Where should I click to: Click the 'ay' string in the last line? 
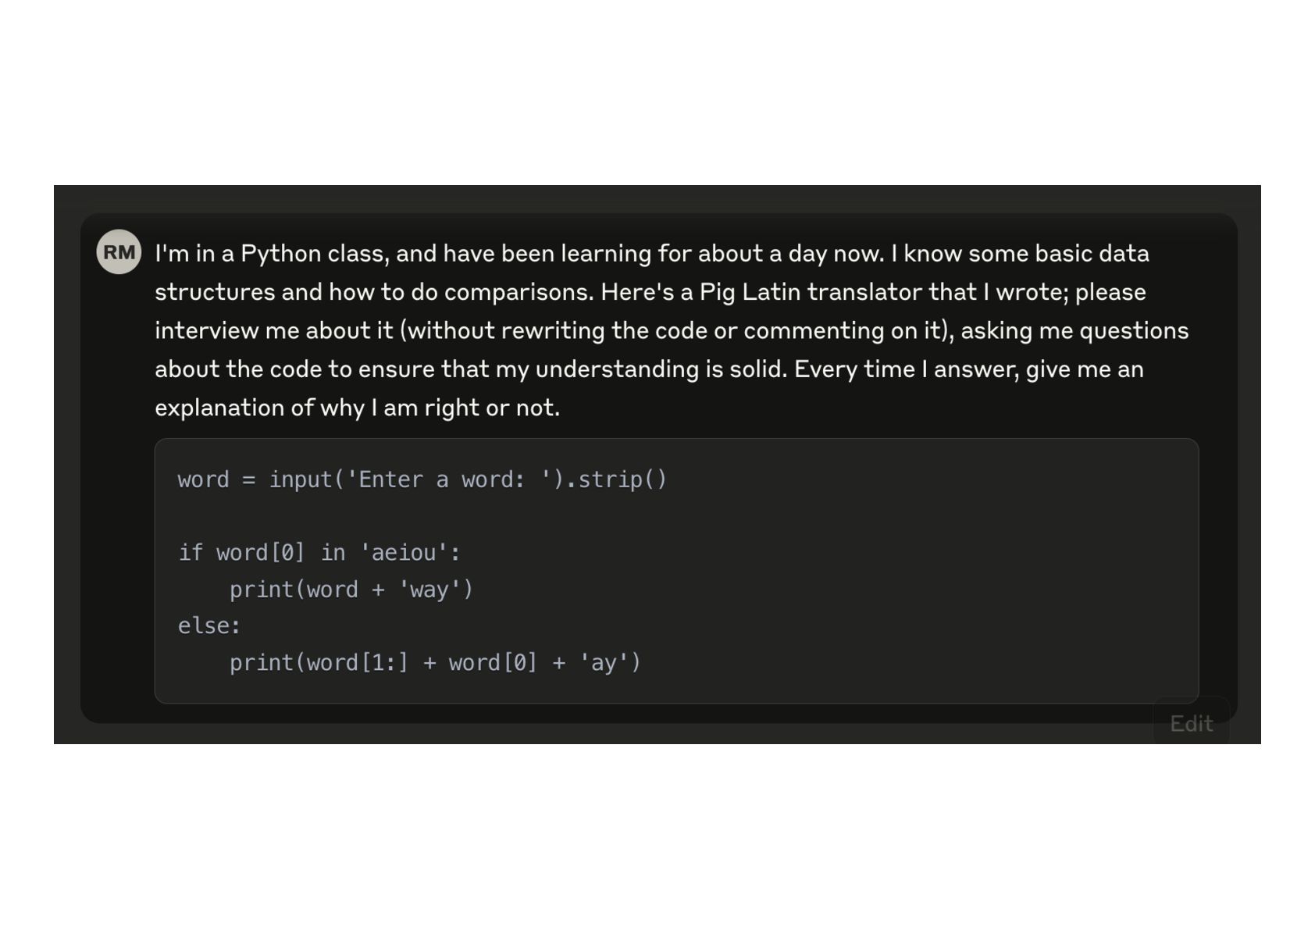(603, 663)
